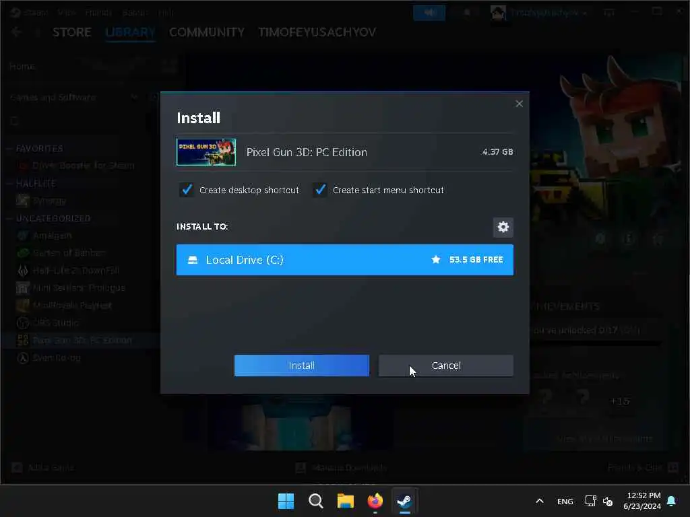Click the muted volume tray icon

click(608, 501)
